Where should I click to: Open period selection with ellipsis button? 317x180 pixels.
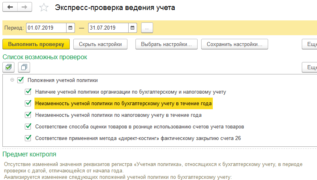coord(147,28)
